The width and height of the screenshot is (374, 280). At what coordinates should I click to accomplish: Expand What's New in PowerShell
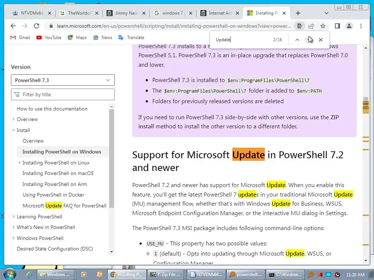14,227
